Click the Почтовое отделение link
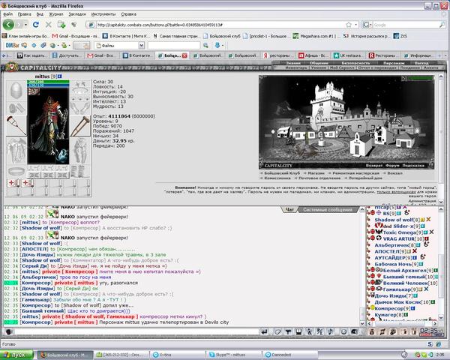The width and height of the screenshot is (450, 360). tap(319, 178)
